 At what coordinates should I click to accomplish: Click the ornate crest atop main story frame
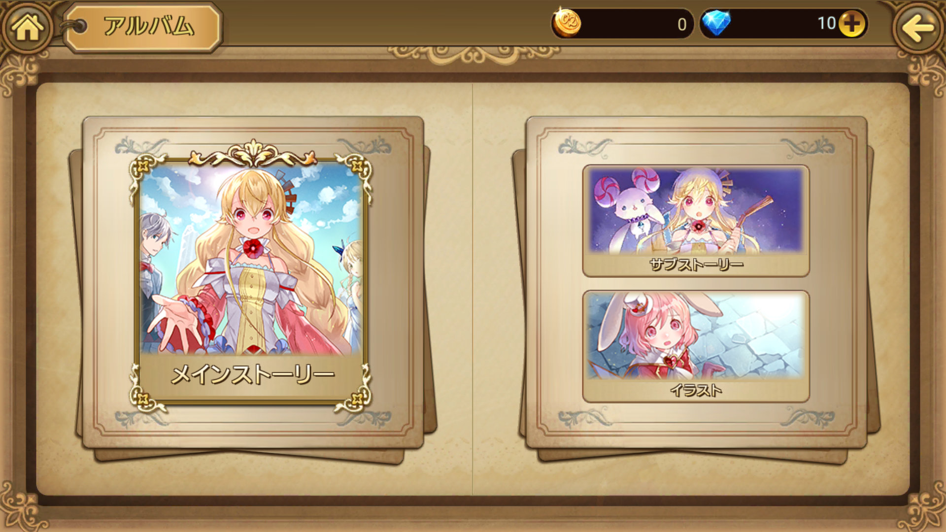click(253, 152)
